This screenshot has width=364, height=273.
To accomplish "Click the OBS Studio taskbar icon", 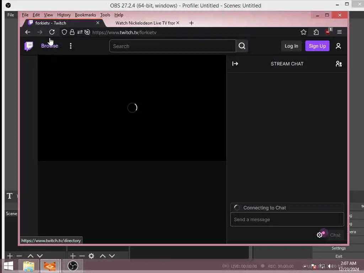I will (73, 266).
